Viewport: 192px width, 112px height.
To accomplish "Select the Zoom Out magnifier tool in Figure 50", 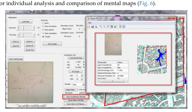I will coord(104,26).
